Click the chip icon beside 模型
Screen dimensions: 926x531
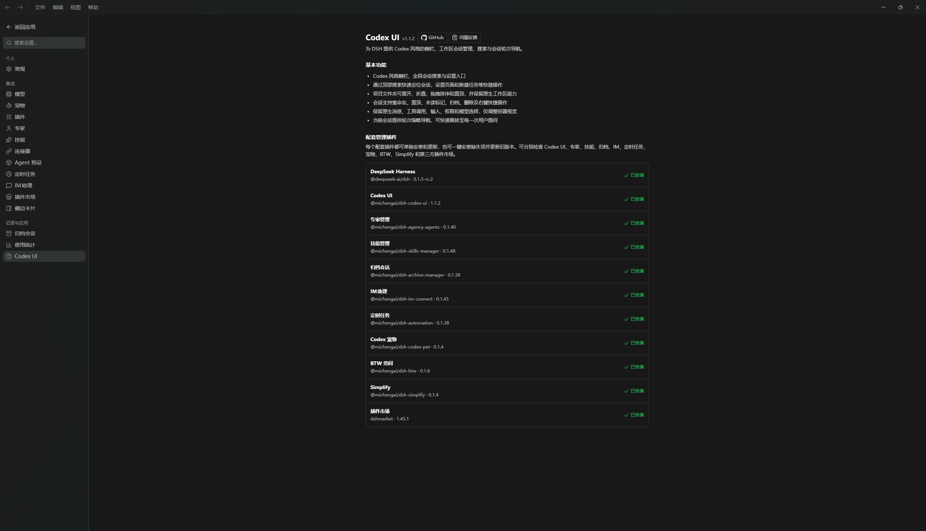click(x=9, y=94)
